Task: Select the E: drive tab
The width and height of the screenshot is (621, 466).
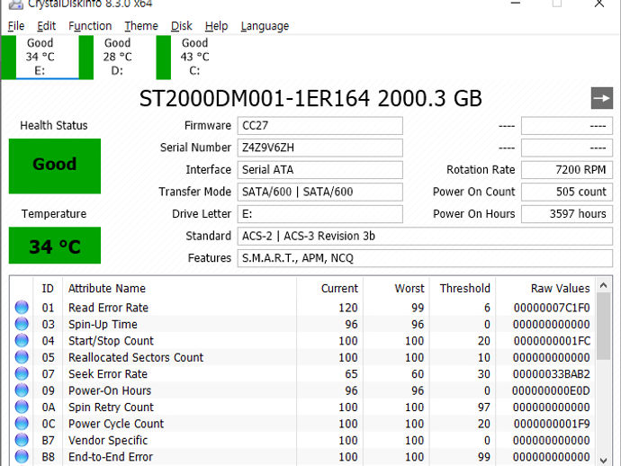Action: pos(40,57)
